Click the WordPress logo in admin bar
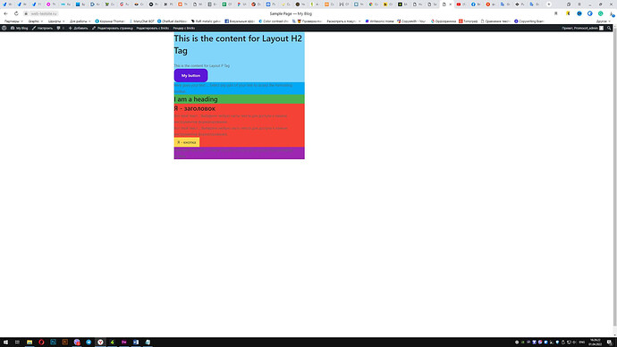The image size is (617, 347). (4, 28)
